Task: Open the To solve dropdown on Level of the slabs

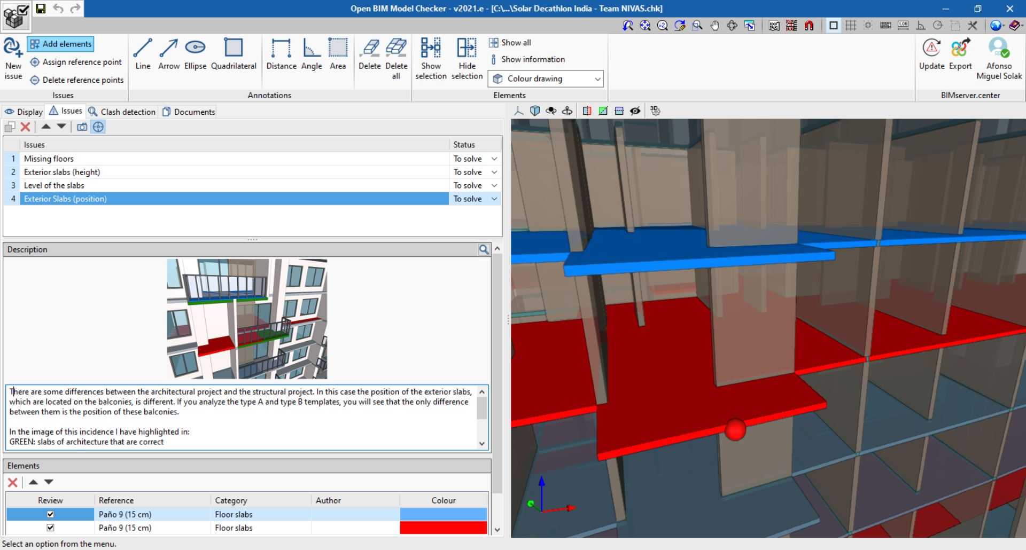Action: pyautogui.click(x=494, y=185)
